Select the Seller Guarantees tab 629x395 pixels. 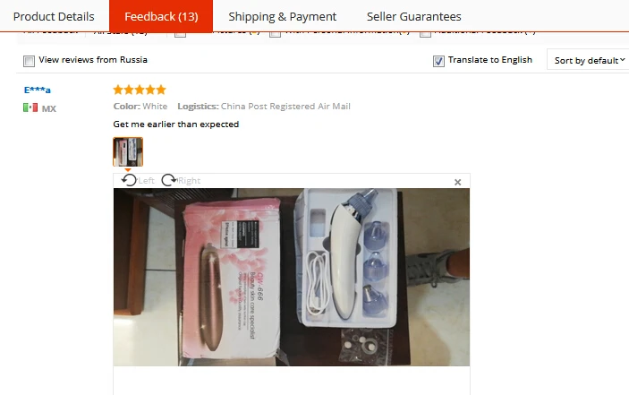tap(414, 16)
